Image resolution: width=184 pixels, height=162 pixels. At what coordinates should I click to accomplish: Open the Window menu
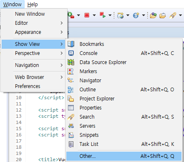tap(12, 5)
